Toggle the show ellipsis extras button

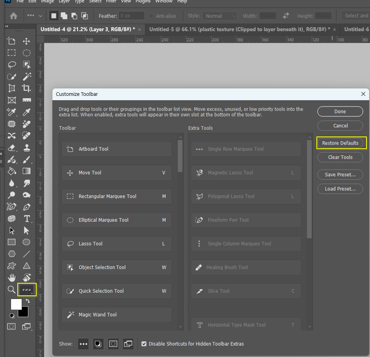click(83, 344)
